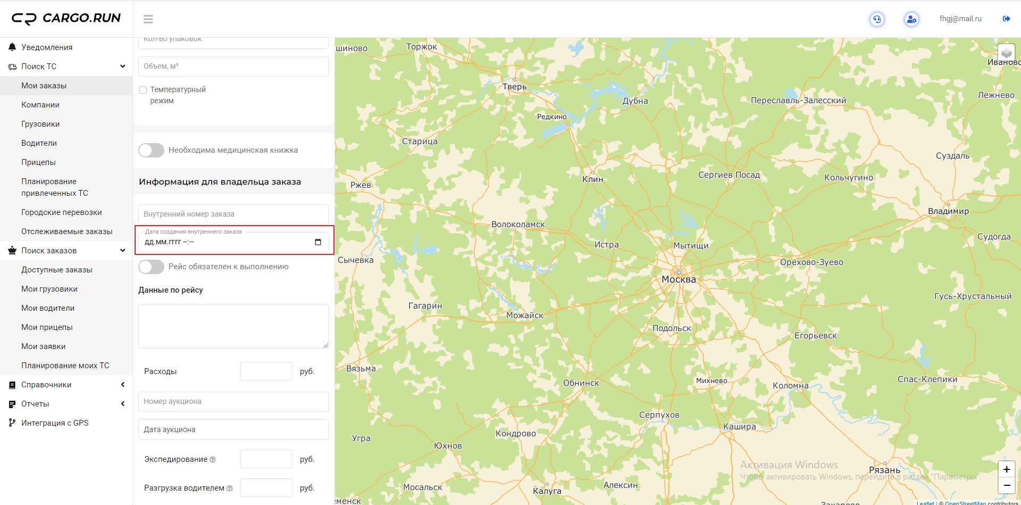This screenshot has height=505, width=1021.
Task: Expand the Справочники menu section
Action: [x=123, y=385]
